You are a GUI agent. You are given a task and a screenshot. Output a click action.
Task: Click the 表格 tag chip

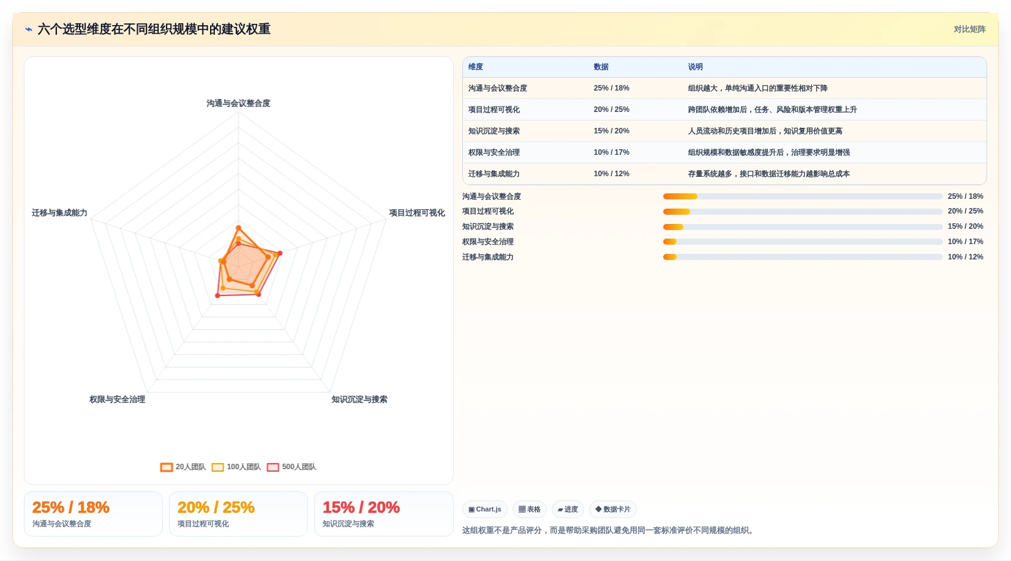530,509
